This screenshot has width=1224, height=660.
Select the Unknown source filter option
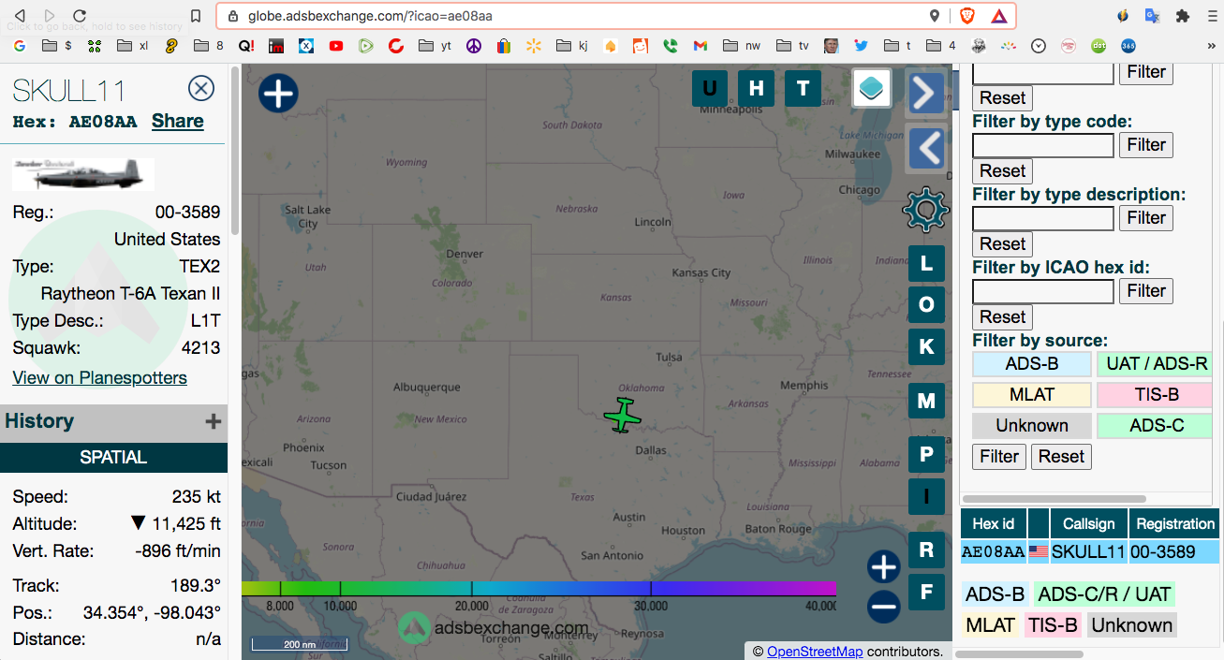click(1032, 426)
